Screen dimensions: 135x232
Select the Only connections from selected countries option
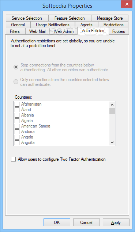16,82
